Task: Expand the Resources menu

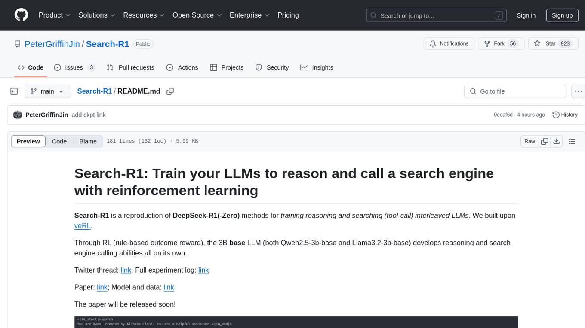Action: [x=144, y=15]
